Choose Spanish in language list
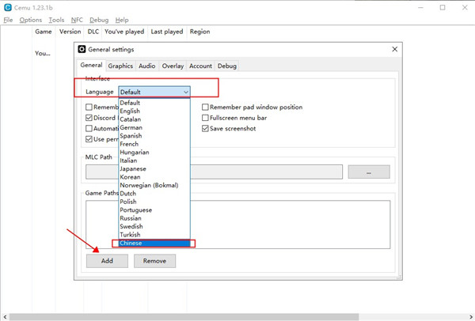The width and height of the screenshot is (475, 321). pos(154,136)
